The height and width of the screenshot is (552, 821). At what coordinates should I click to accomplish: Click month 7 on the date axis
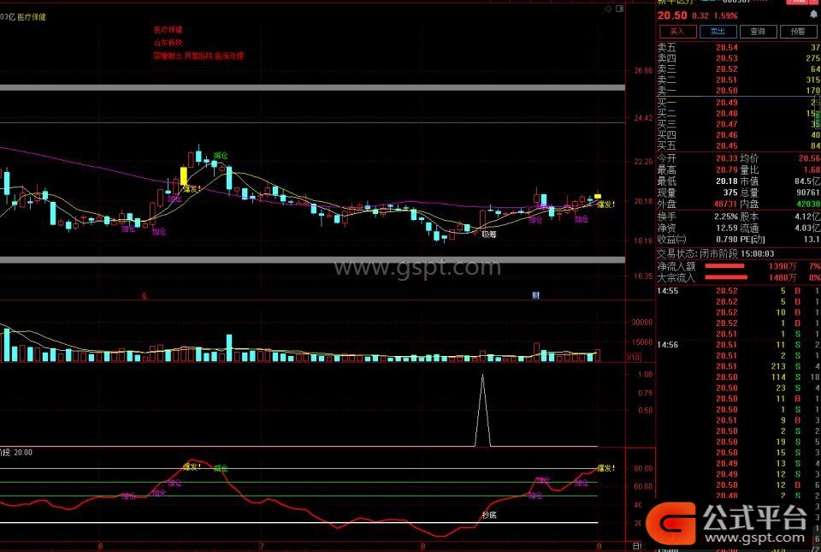coord(261,546)
